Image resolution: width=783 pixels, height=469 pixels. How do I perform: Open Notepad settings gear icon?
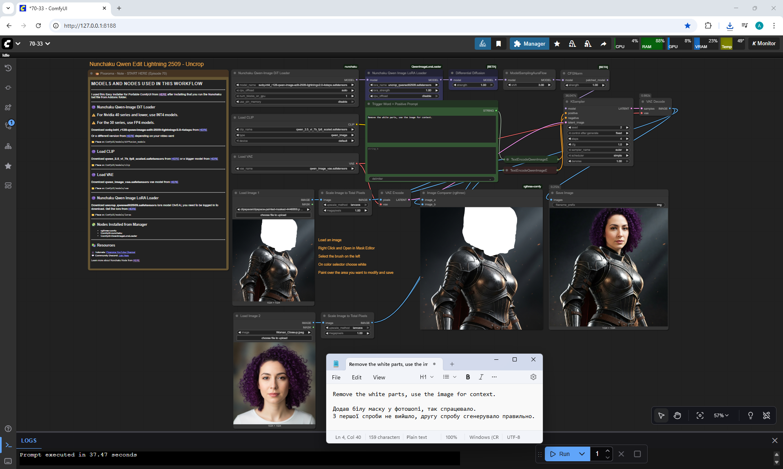(533, 377)
